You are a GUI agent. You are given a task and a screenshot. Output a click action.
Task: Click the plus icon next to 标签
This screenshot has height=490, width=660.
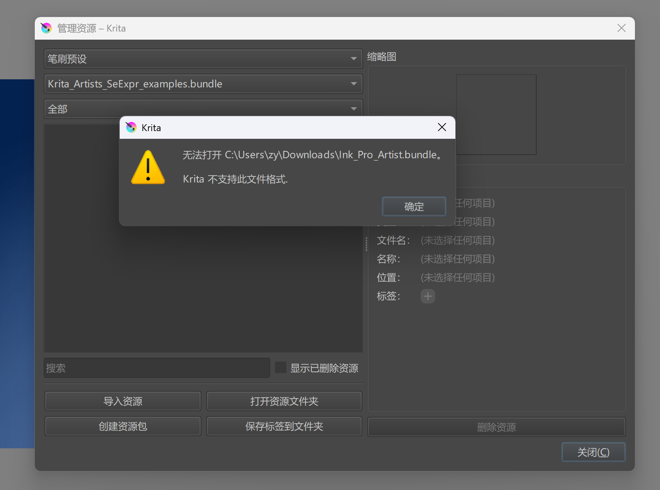(x=428, y=296)
